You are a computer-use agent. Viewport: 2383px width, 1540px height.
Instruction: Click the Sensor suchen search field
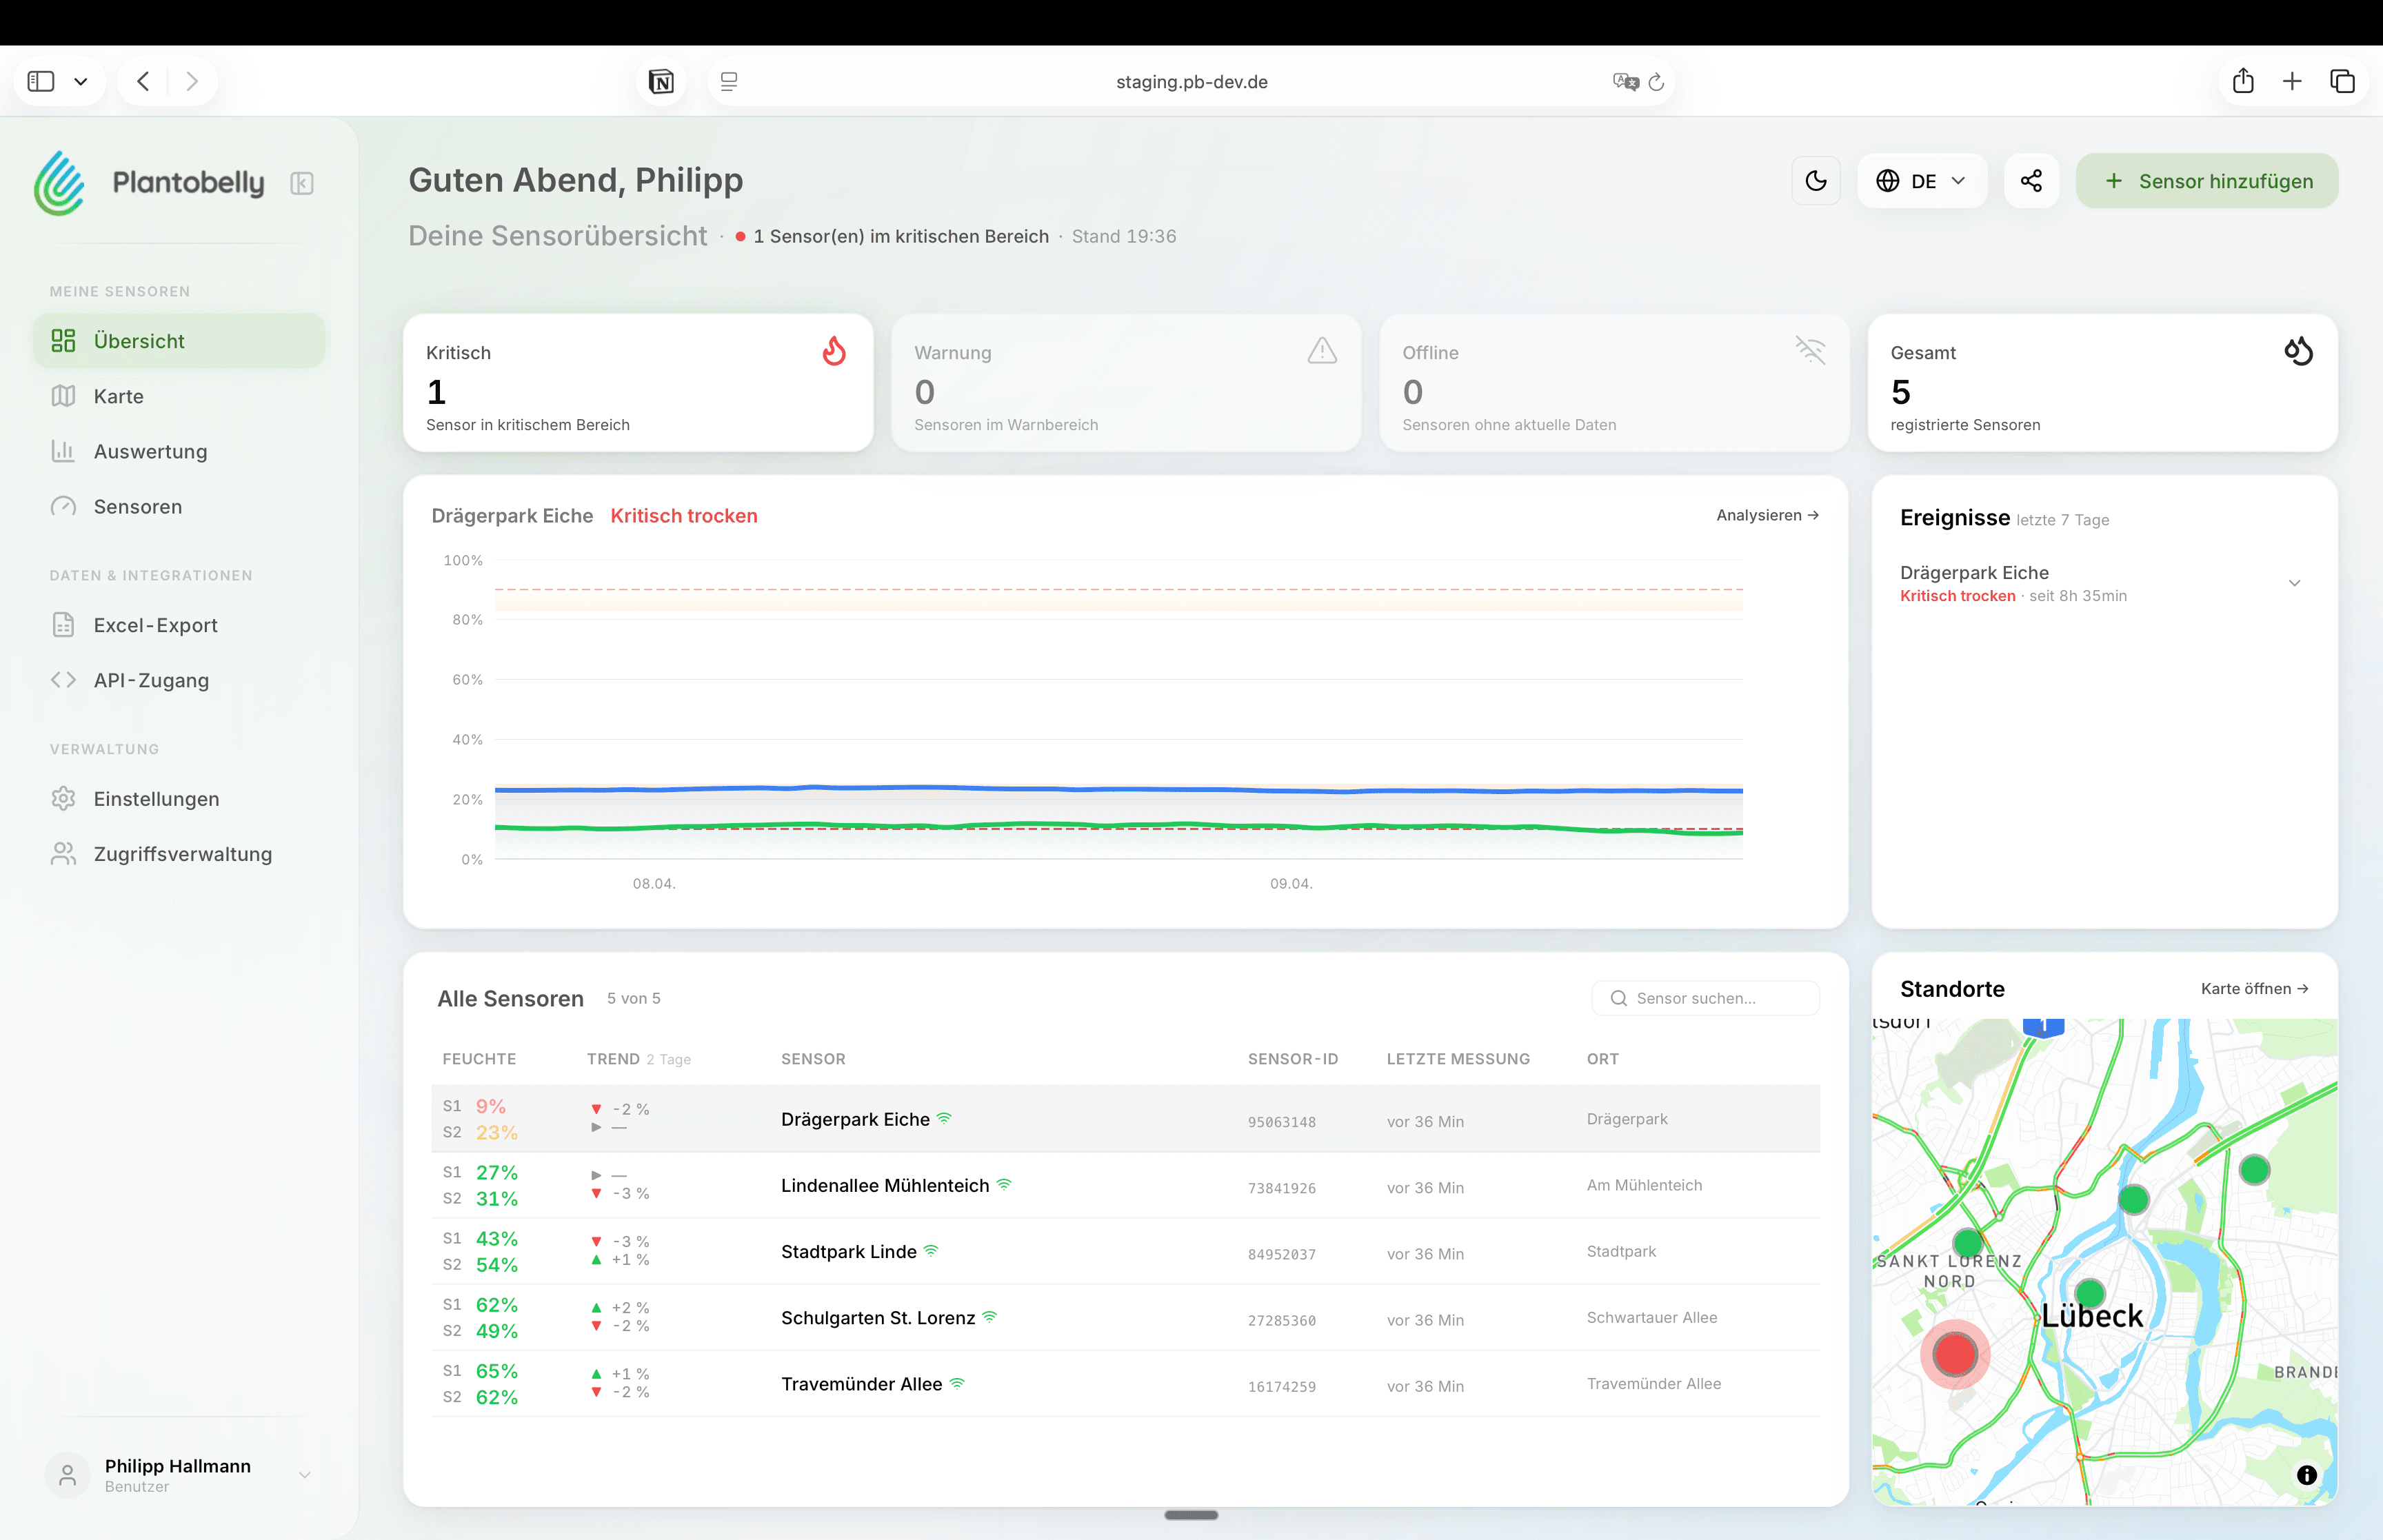1705,998
